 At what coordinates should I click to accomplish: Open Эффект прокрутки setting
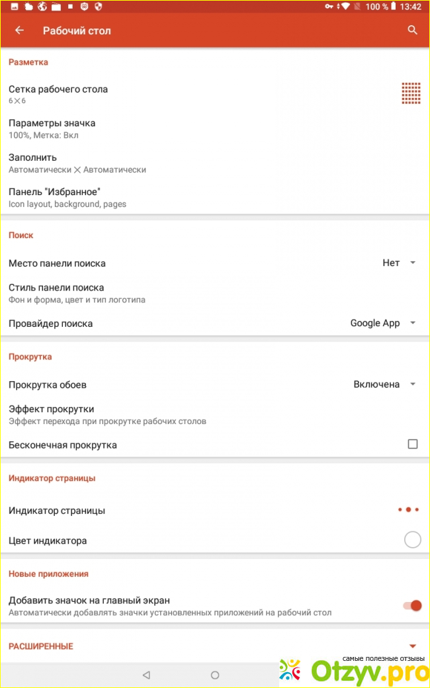tap(215, 415)
